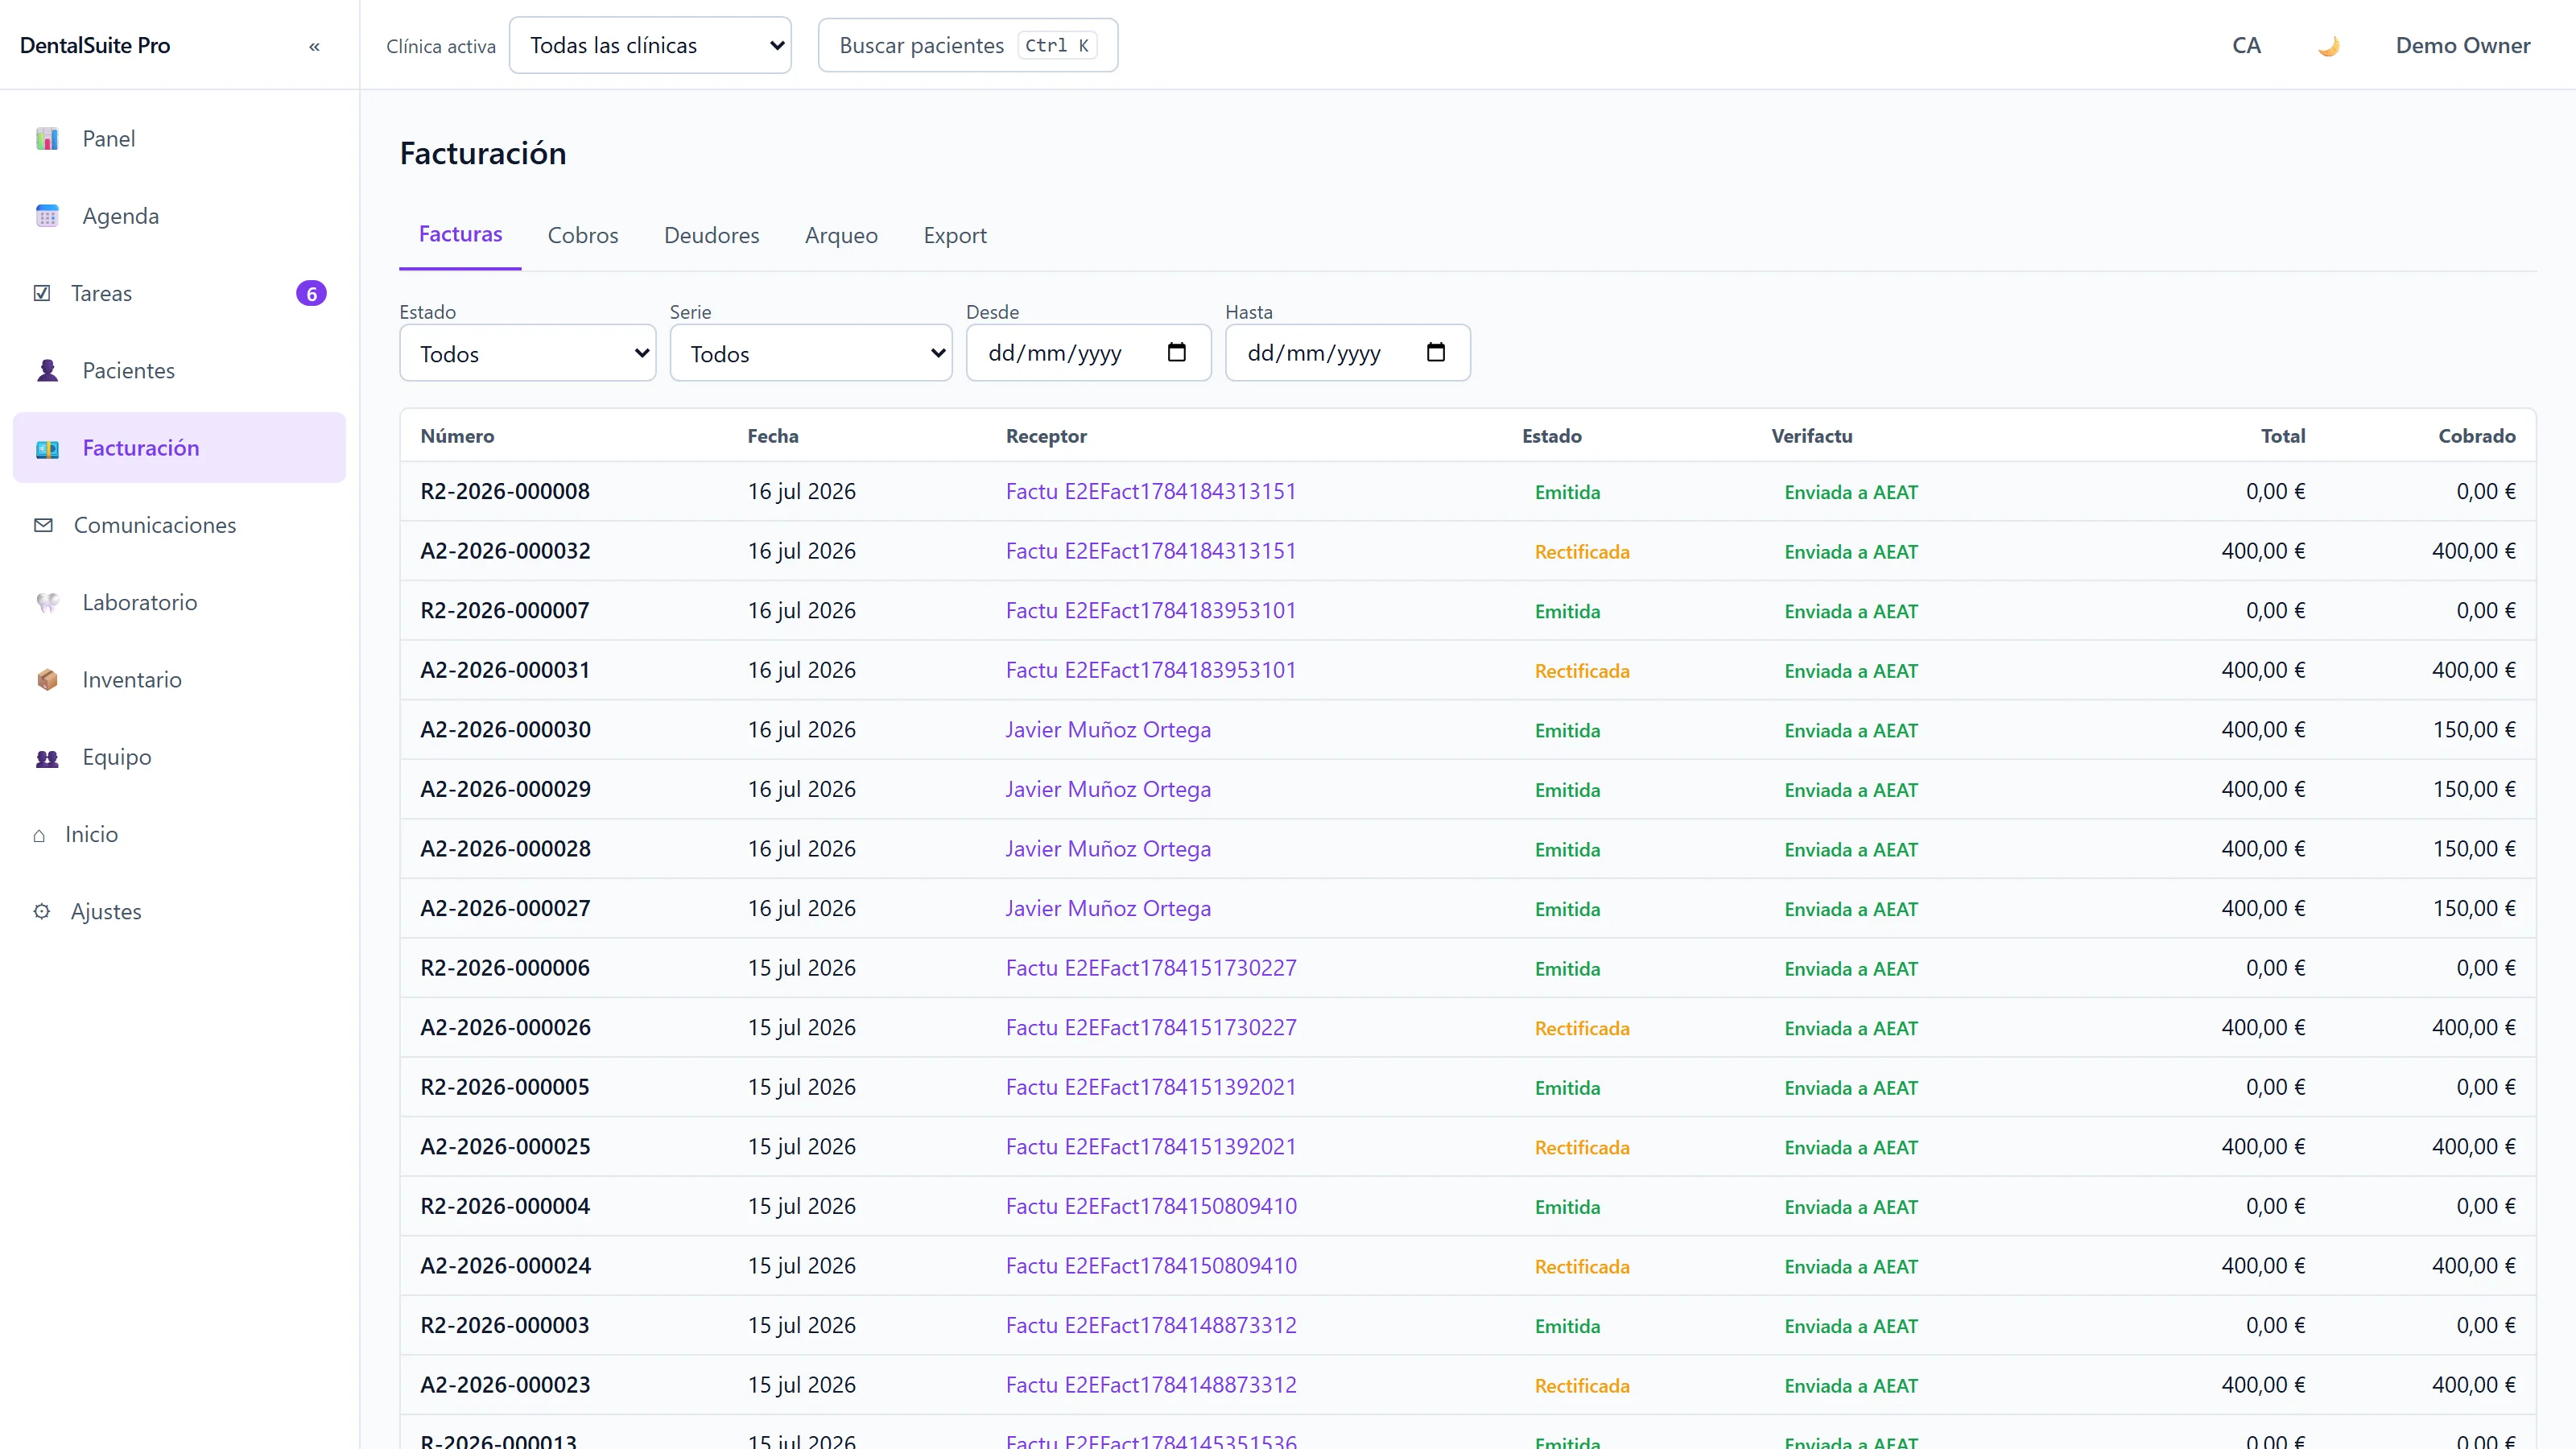Select the Export tab

tap(955, 235)
